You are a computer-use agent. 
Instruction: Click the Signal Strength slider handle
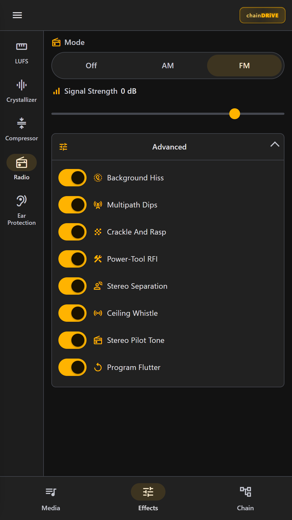[x=235, y=114]
